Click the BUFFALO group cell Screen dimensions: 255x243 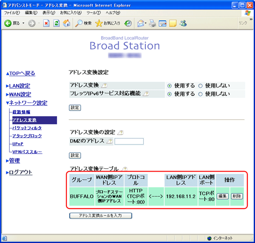point(82,197)
